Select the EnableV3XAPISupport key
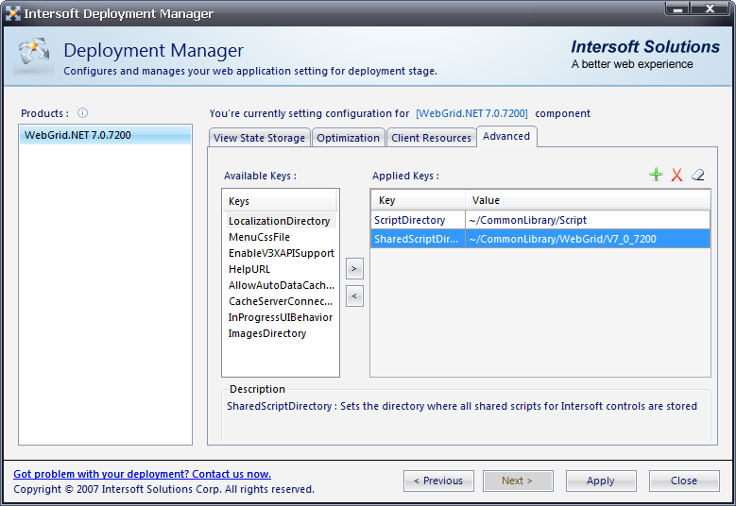The height and width of the screenshot is (506, 736). click(281, 253)
